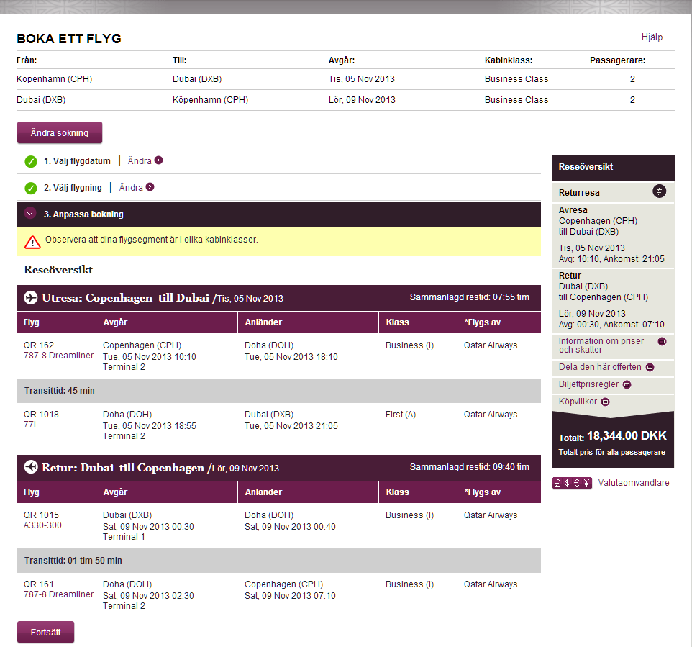Open the Hjälp link

[652, 37]
